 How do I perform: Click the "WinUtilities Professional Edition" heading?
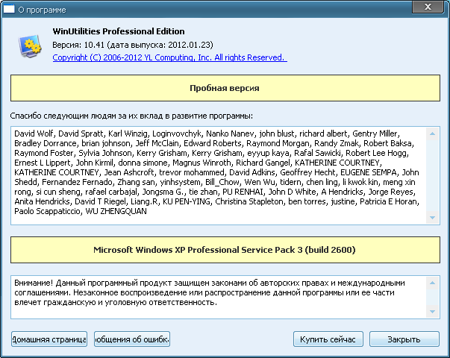[119, 31]
